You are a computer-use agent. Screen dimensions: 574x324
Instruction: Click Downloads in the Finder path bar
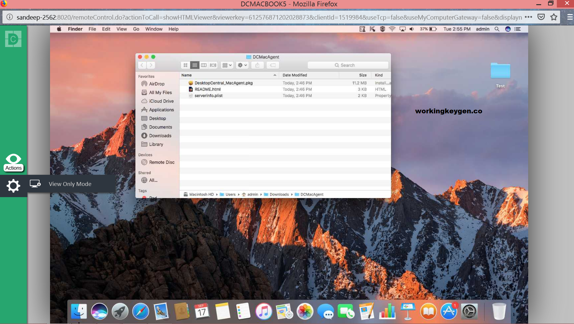pyautogui.click(x=279, y=194)
